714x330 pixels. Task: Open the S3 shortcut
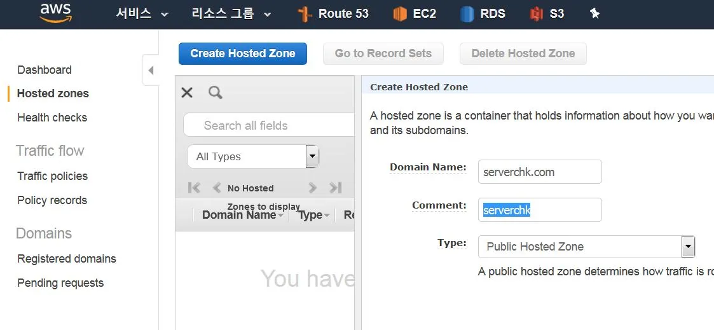(547, 14)
